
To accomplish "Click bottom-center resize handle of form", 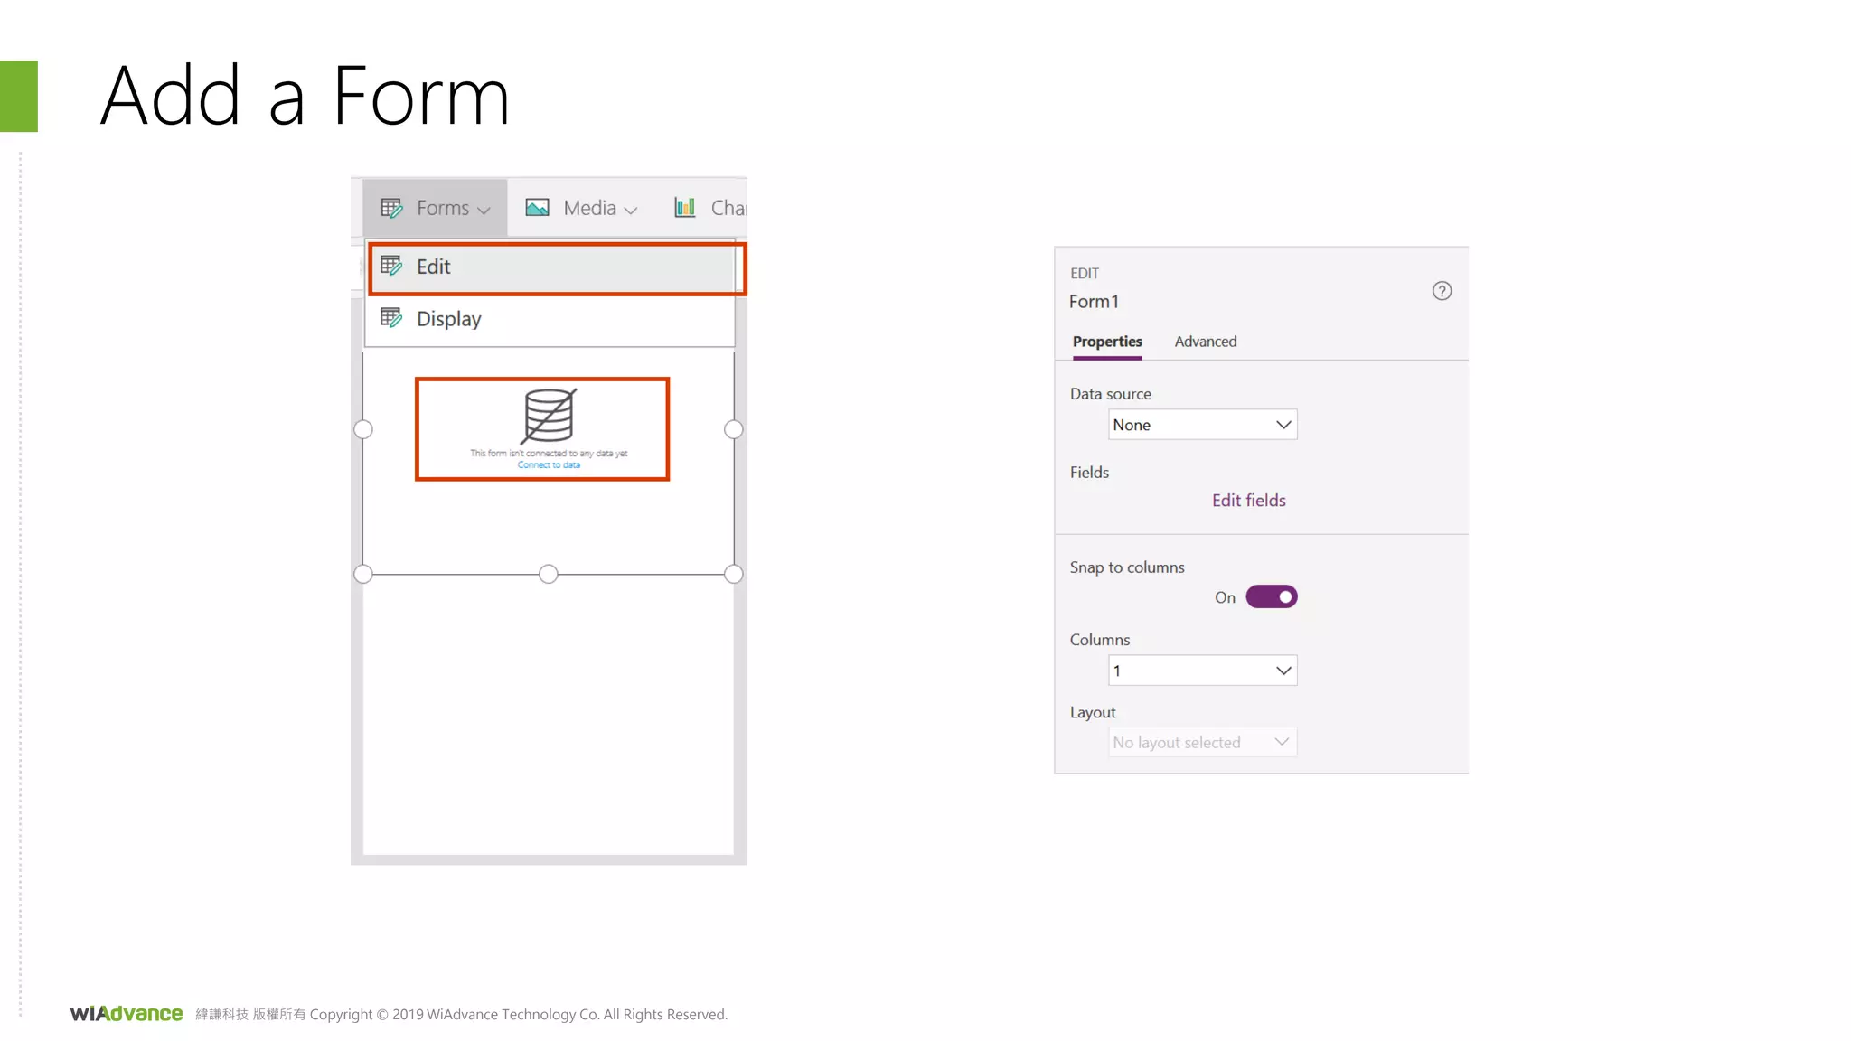I will point(549,574).
